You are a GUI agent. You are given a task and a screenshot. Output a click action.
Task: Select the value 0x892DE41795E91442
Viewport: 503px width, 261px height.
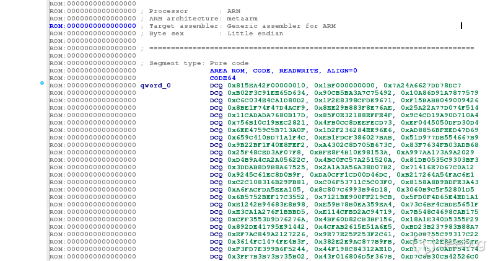pyautogui.click(x=266, y=227)
